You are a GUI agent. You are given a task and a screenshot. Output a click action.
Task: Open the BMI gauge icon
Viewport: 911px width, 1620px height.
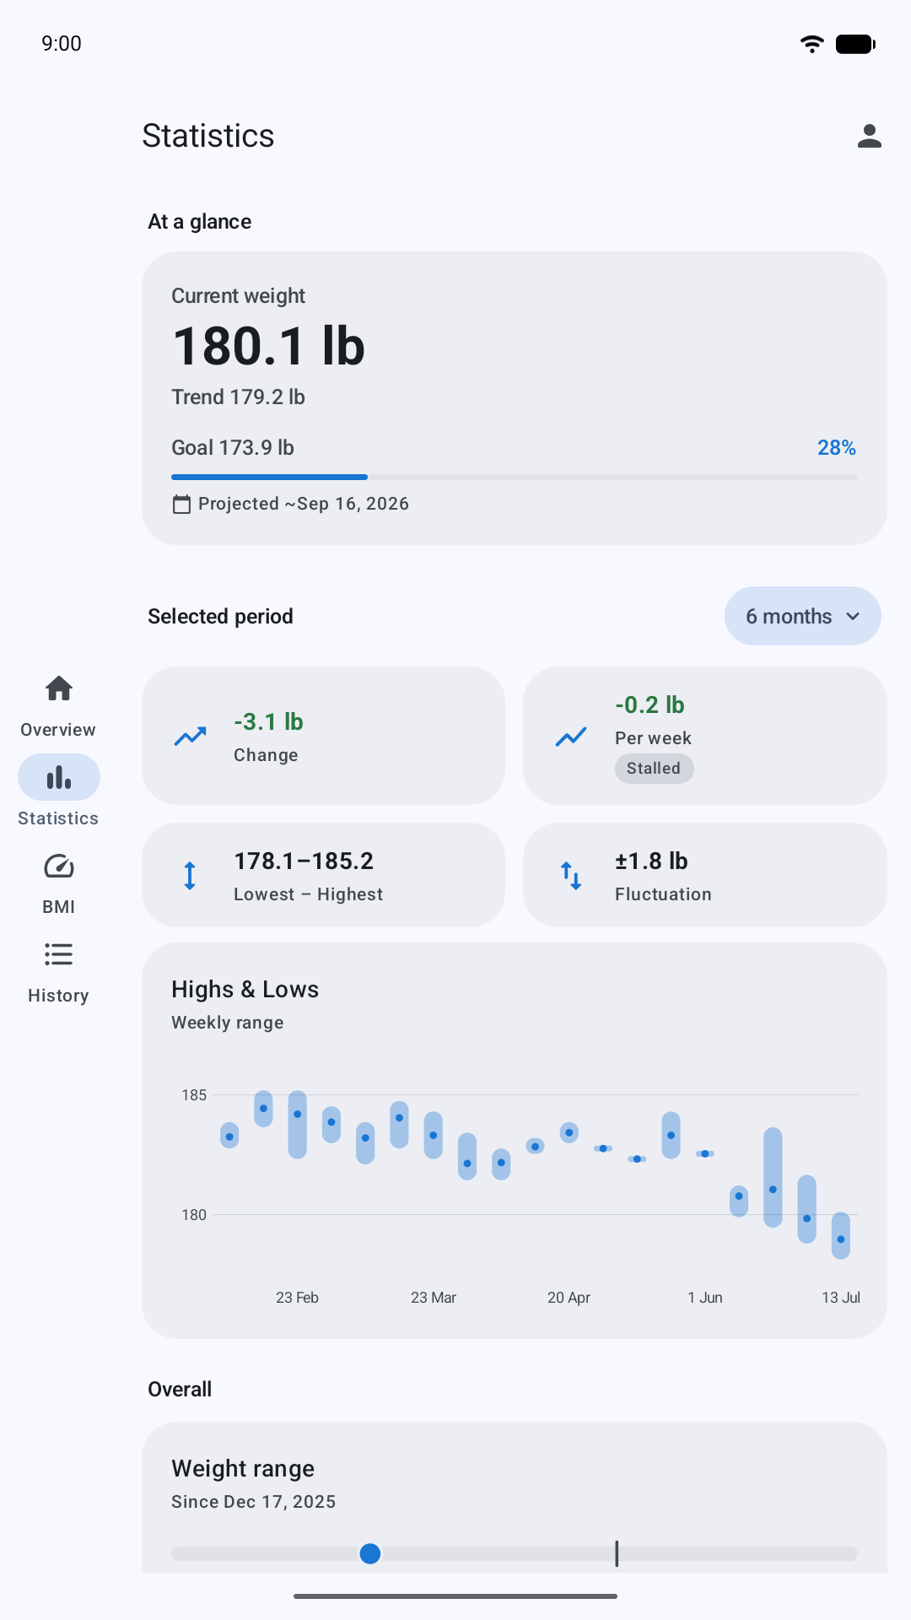[58, 867]
